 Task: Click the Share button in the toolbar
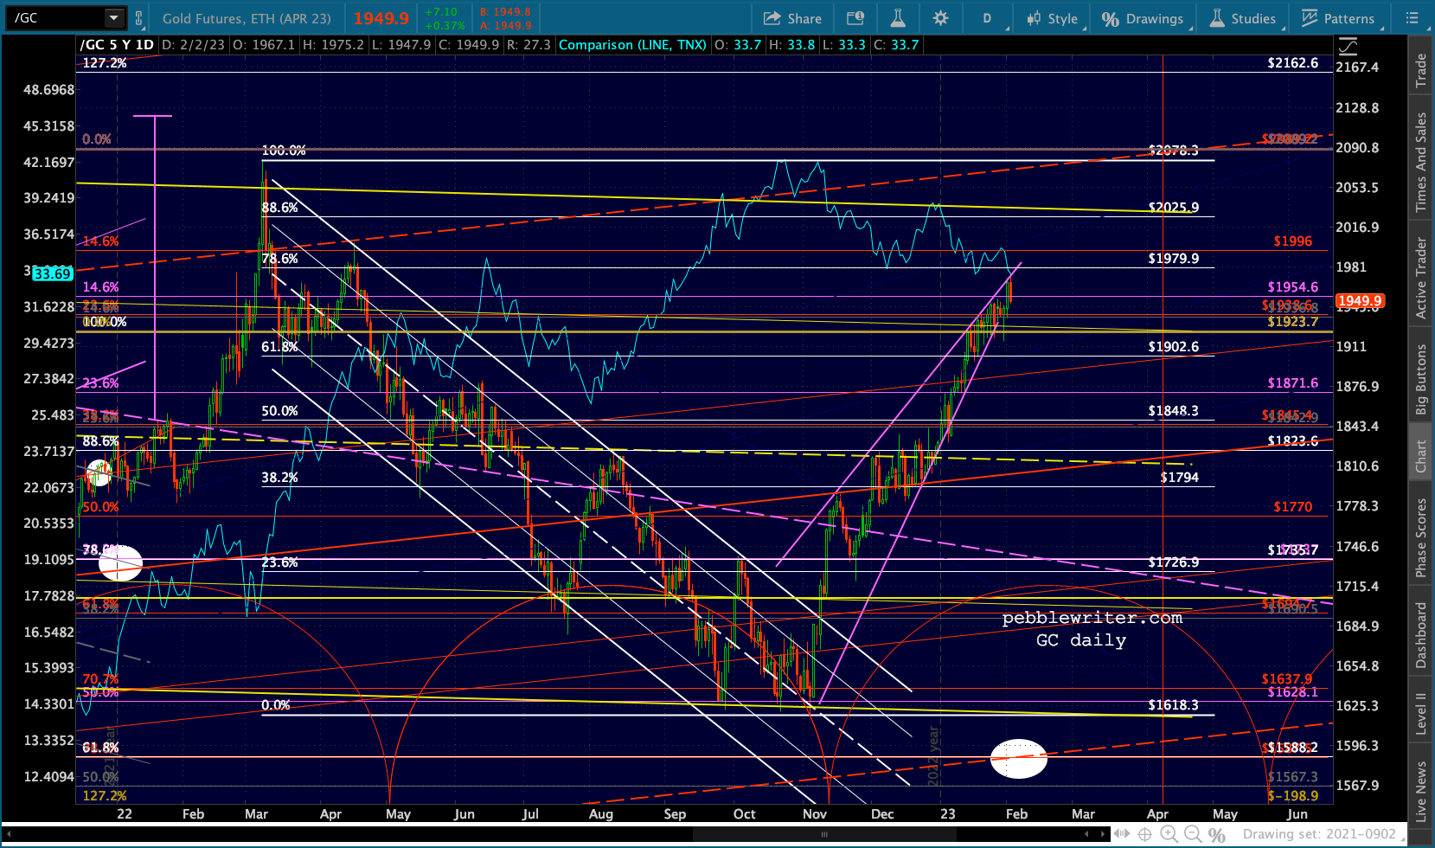click(793, 18)
